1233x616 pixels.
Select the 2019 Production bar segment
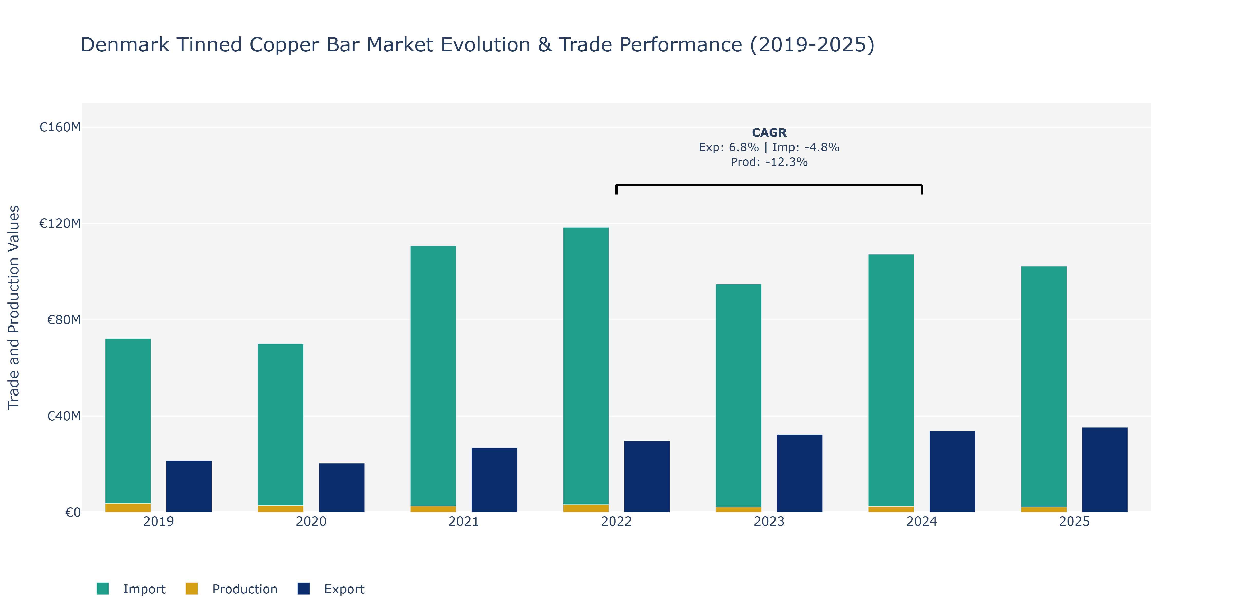(x=128, y=508)
